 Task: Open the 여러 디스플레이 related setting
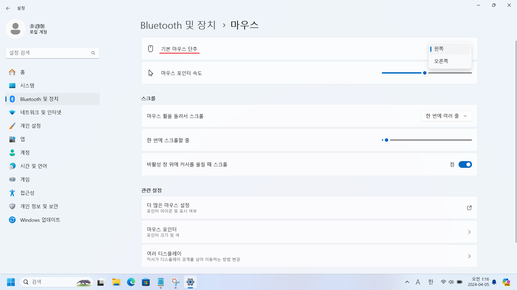coord(309,256)
